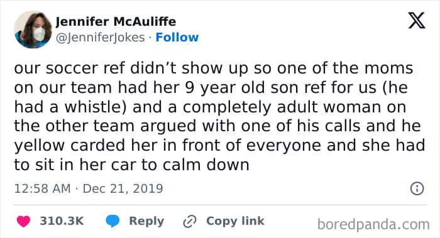440x238 pixels.
Task: Click the blue reply speech bubble icon
Action: [x=113, y=221]
